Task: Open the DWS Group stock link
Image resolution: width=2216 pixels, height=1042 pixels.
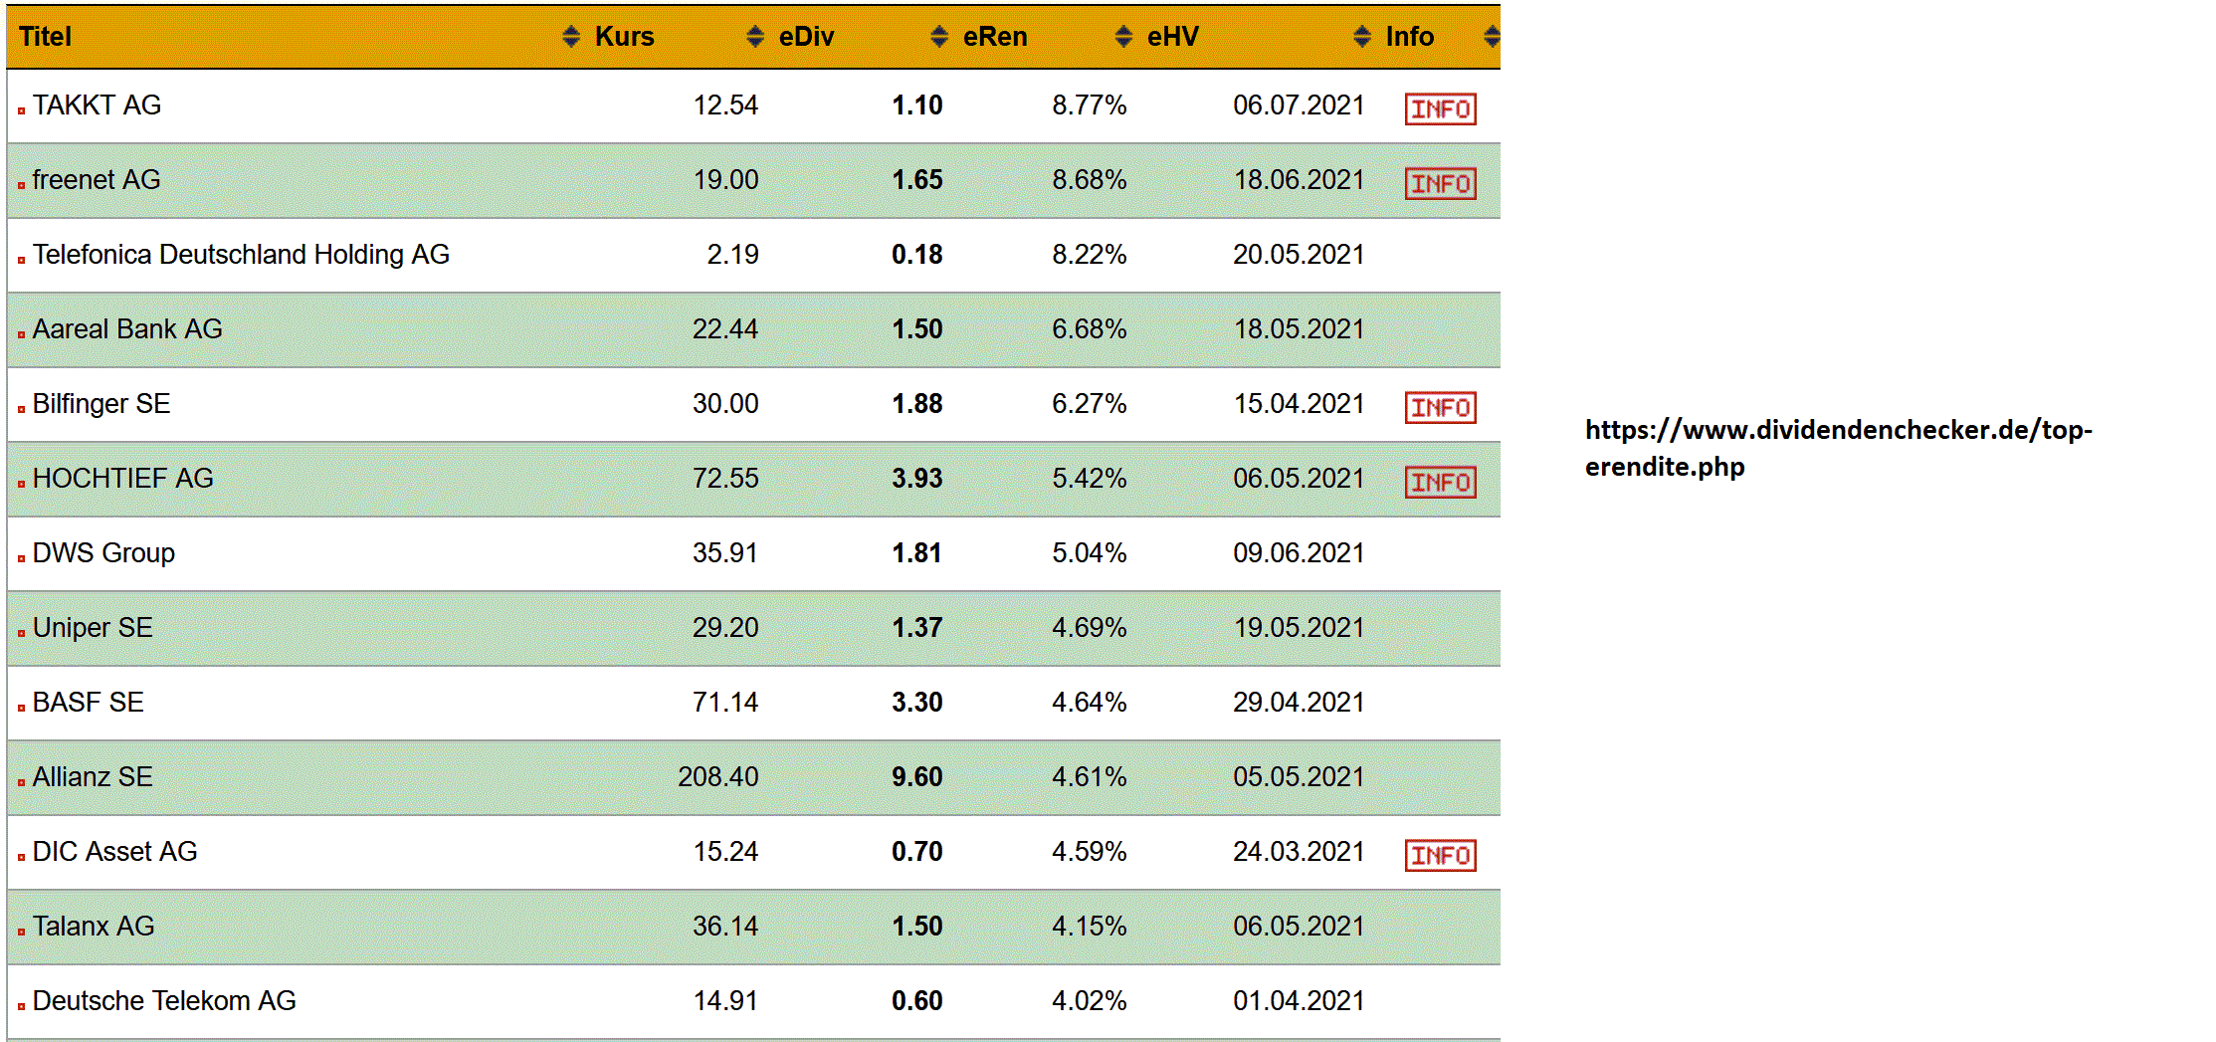Action: coord(103,553)
